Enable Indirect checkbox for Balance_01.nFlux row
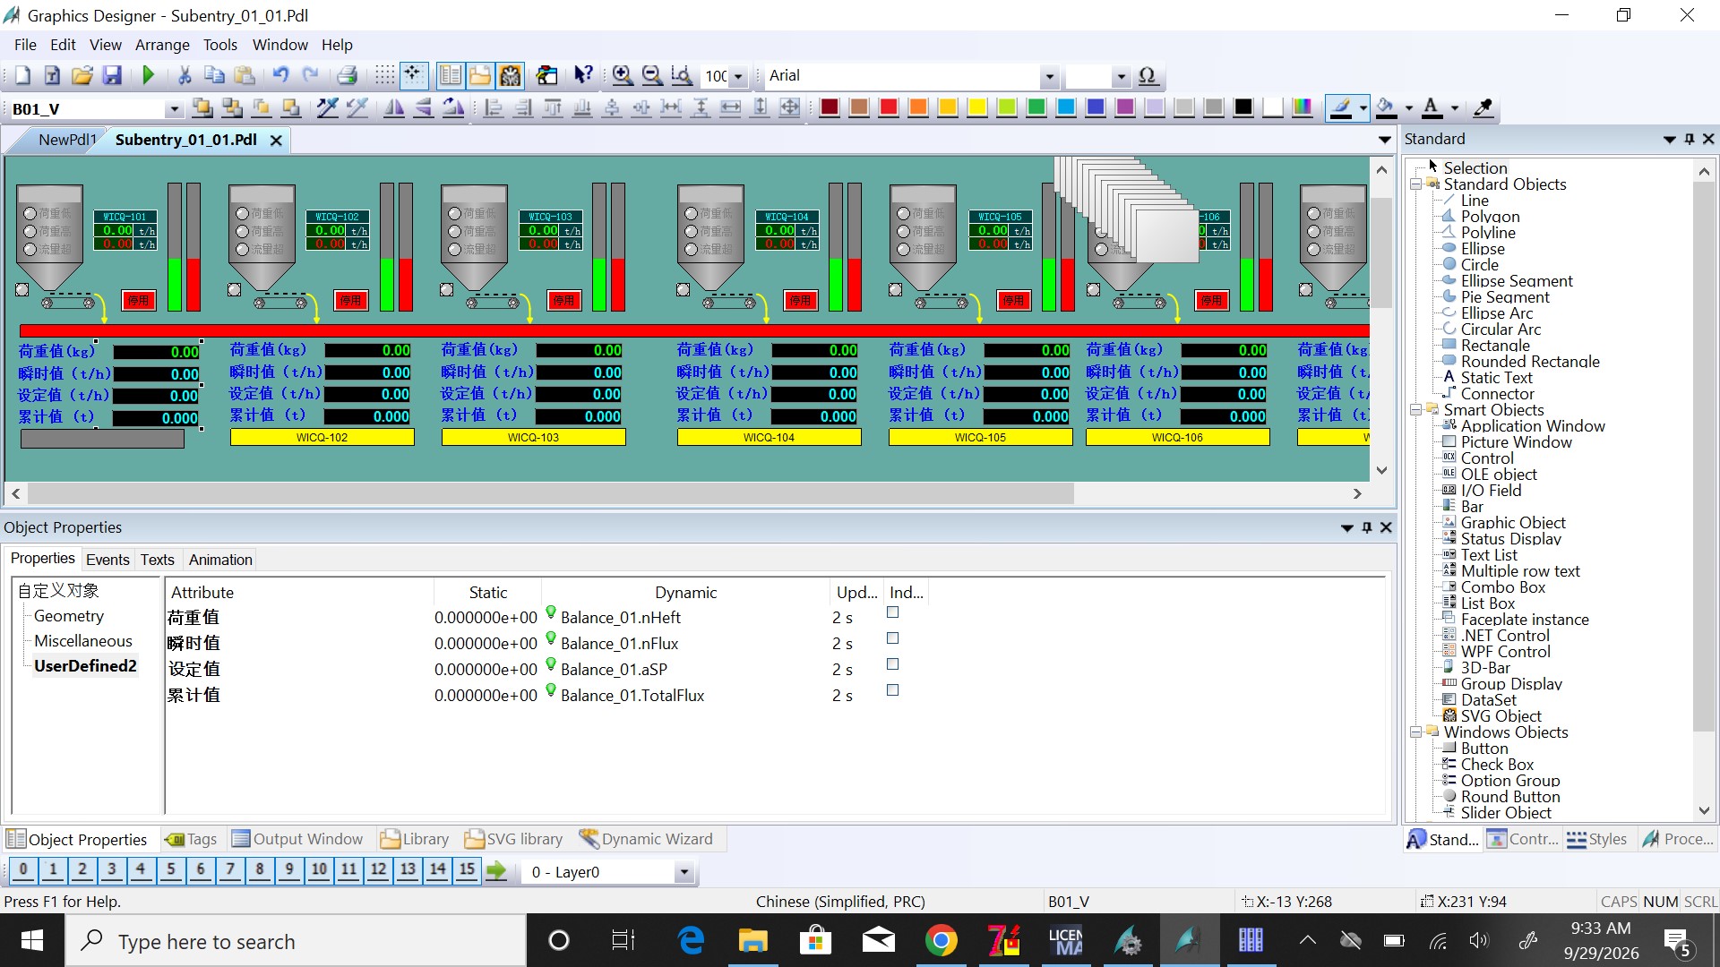This screenshot has height=967, width=1720. tap(892, 638)
